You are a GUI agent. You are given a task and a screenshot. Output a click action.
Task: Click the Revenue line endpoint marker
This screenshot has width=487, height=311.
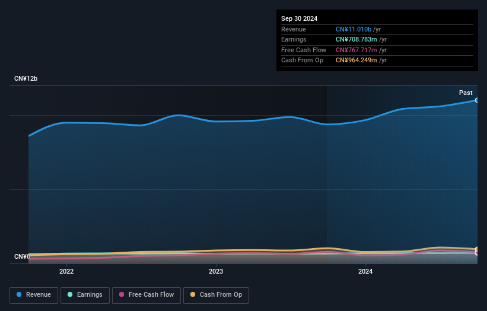pos(477,100)
